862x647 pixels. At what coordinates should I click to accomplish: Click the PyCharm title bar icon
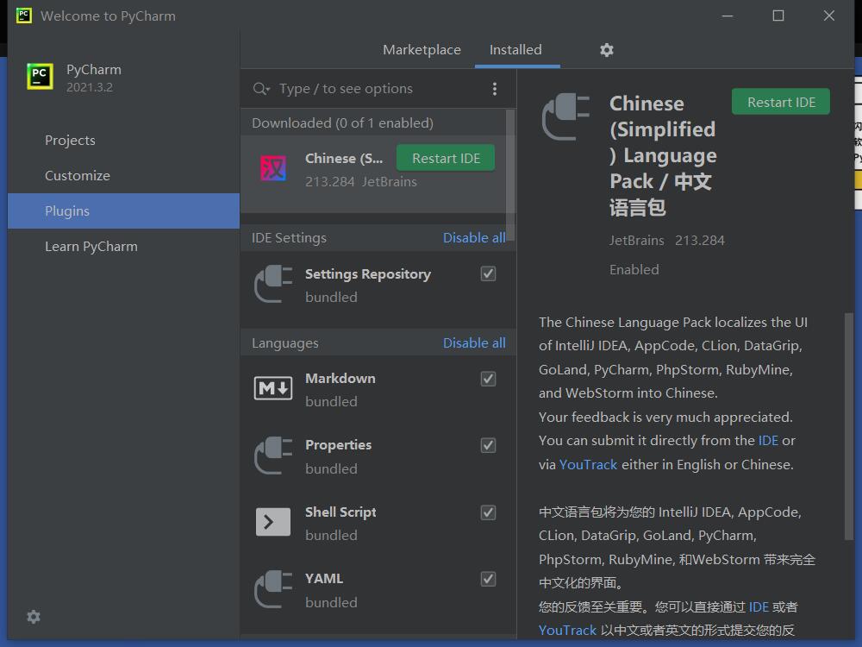coord(23,16)
